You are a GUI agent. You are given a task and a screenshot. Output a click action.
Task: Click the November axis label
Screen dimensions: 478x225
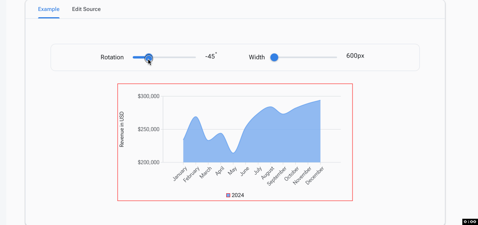point(302,176)
